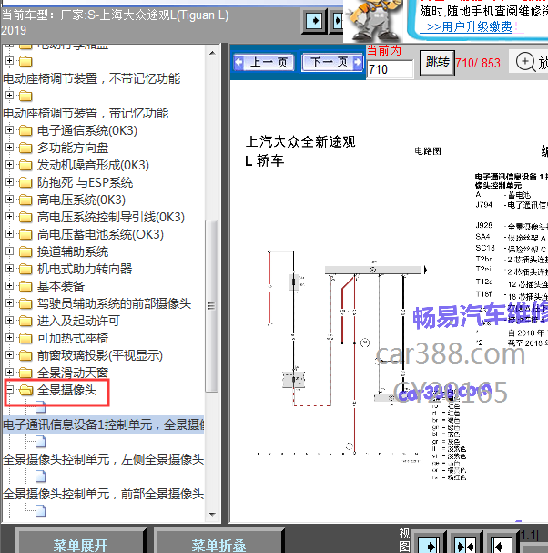Screen dimensions: 548x553
Task: Expand the 全景滑动天窗 node
Action: tap(9, 372)
